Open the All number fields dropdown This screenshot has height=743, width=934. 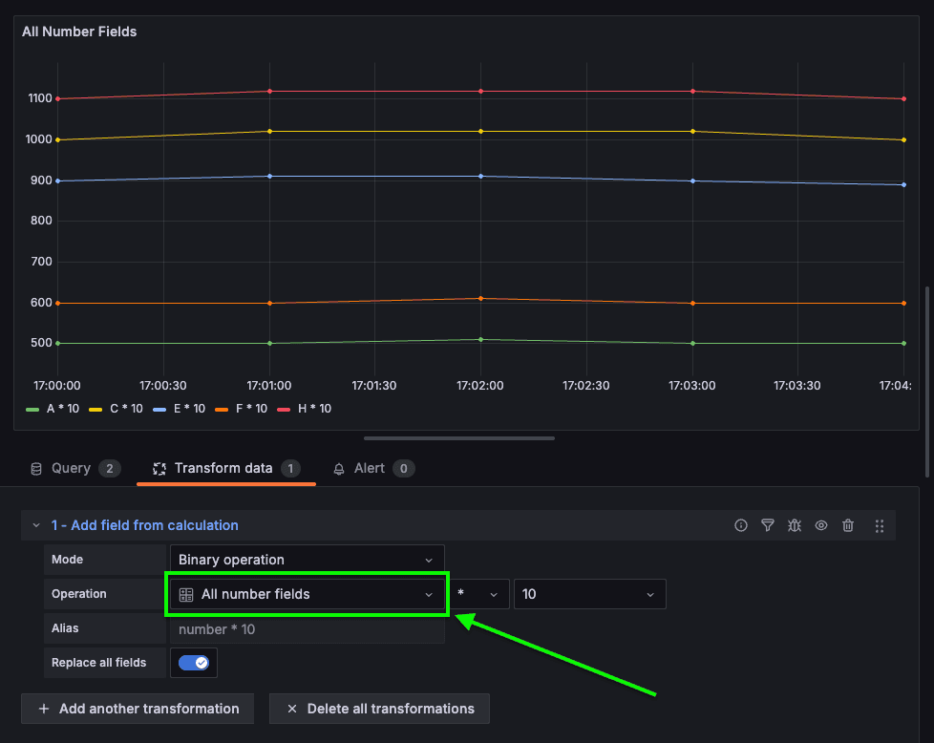click(307, 594)
